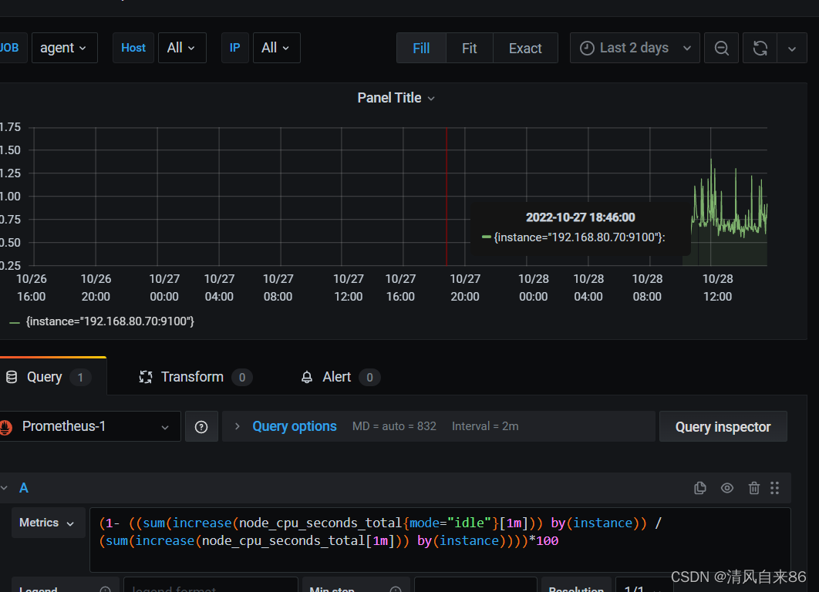
Task: Switch to the Transform tab
Action: [x=192, y=377]
